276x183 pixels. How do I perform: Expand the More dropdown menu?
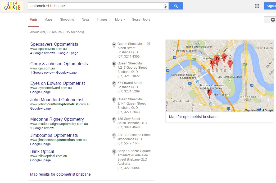[x=120, y=20]
